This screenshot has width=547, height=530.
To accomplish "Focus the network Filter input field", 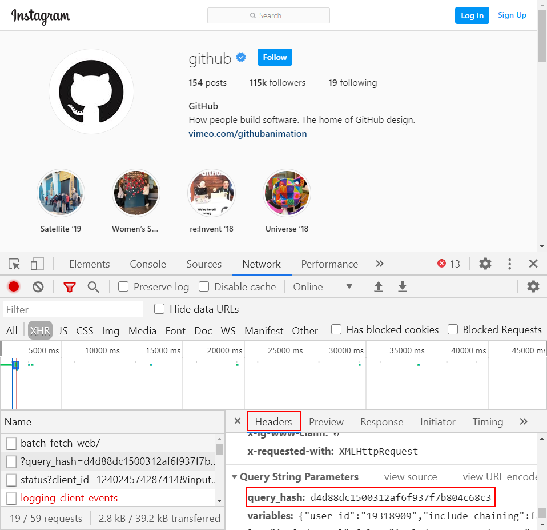I will pos(73,309).
